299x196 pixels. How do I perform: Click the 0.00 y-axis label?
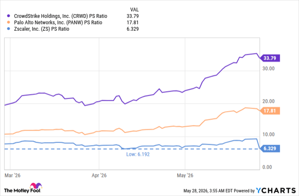click(267, 167)
